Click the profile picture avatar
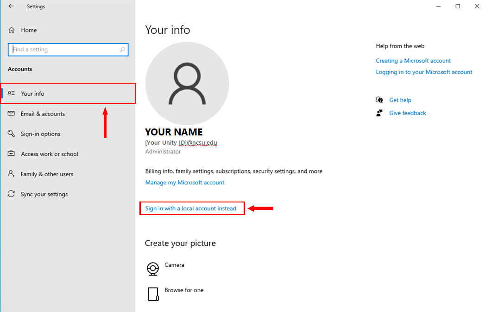The height and width of the screenshot is (312, 485). point(187,83)
